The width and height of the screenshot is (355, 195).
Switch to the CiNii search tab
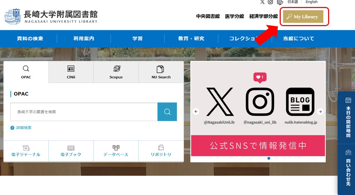click(x=71, y=72)
